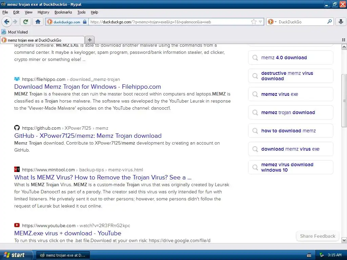This screenshot has height=260, width=347.
Task: Open the Windows start menu
Action: (16, 255)
